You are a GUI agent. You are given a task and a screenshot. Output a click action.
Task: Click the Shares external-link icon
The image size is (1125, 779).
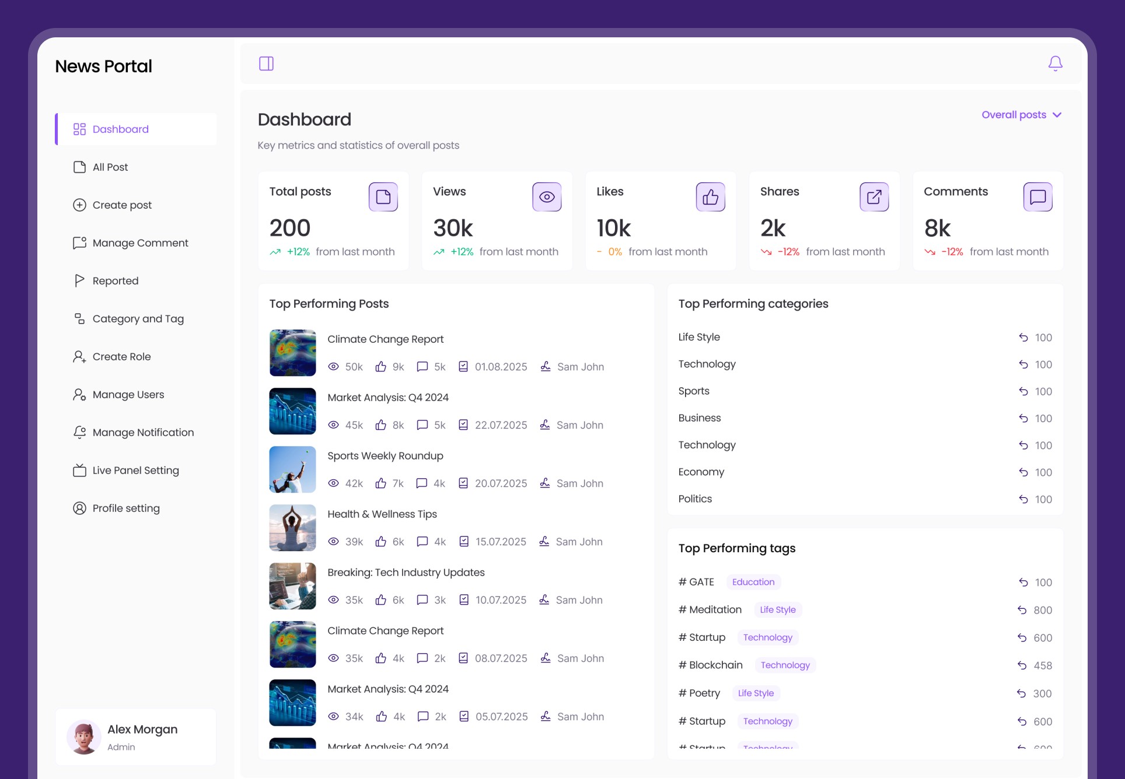coord(874,197)
